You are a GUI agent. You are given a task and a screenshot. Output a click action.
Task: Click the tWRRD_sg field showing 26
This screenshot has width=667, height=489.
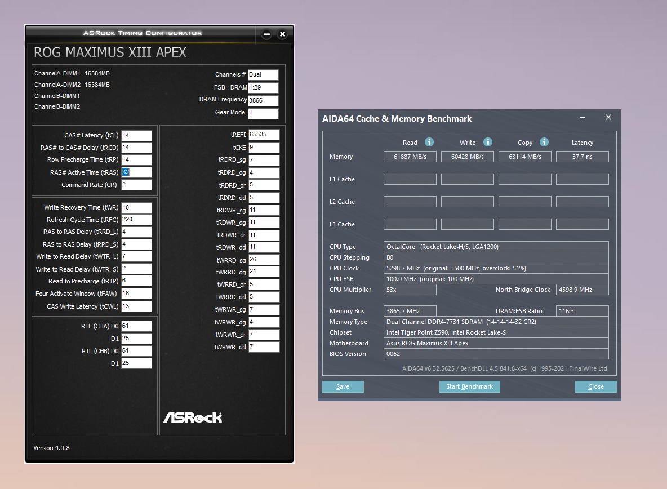click(264, 259)
